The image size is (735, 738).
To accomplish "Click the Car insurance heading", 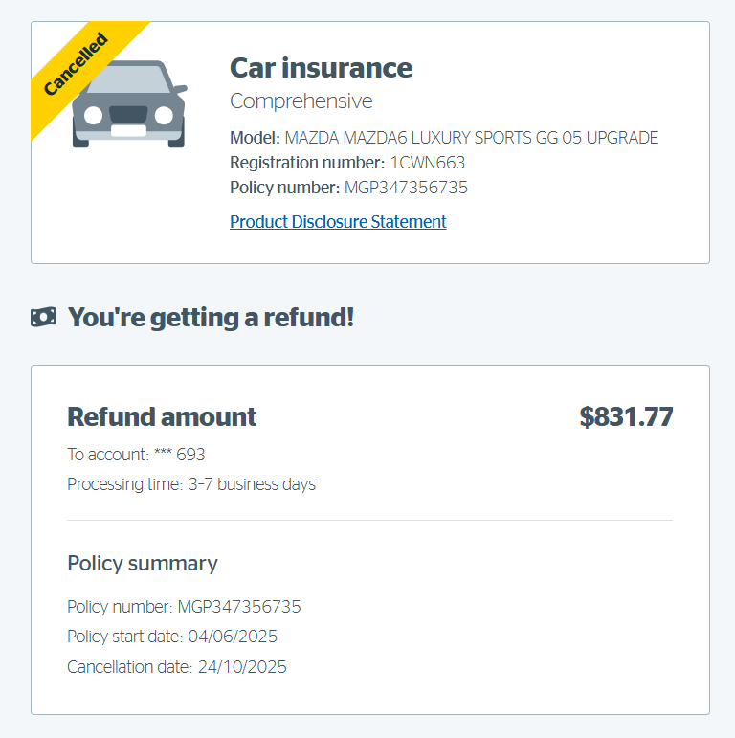I will point(321,68).
